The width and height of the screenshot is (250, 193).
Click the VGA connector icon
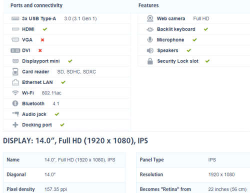pos(15,39)
